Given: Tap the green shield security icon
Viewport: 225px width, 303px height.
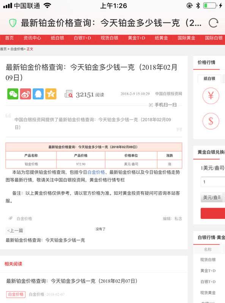Looking at the screenshot, I should point(13,23).
